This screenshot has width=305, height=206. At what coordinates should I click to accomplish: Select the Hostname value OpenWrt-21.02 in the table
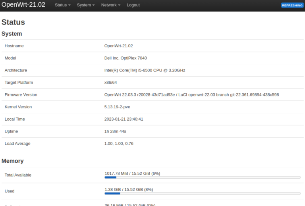click(x=118, y=46)
